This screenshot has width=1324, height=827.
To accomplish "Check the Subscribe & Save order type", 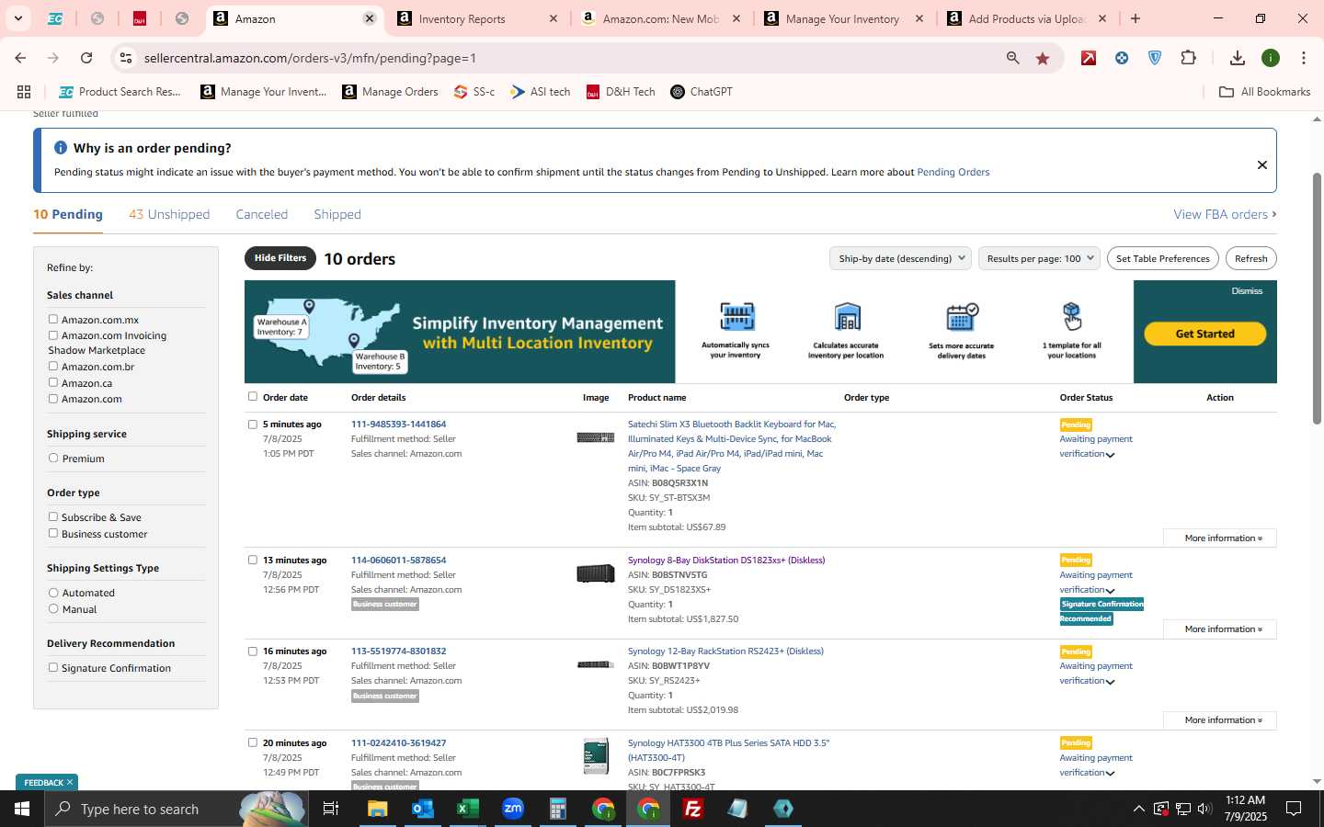I will (x=53, y=516).
